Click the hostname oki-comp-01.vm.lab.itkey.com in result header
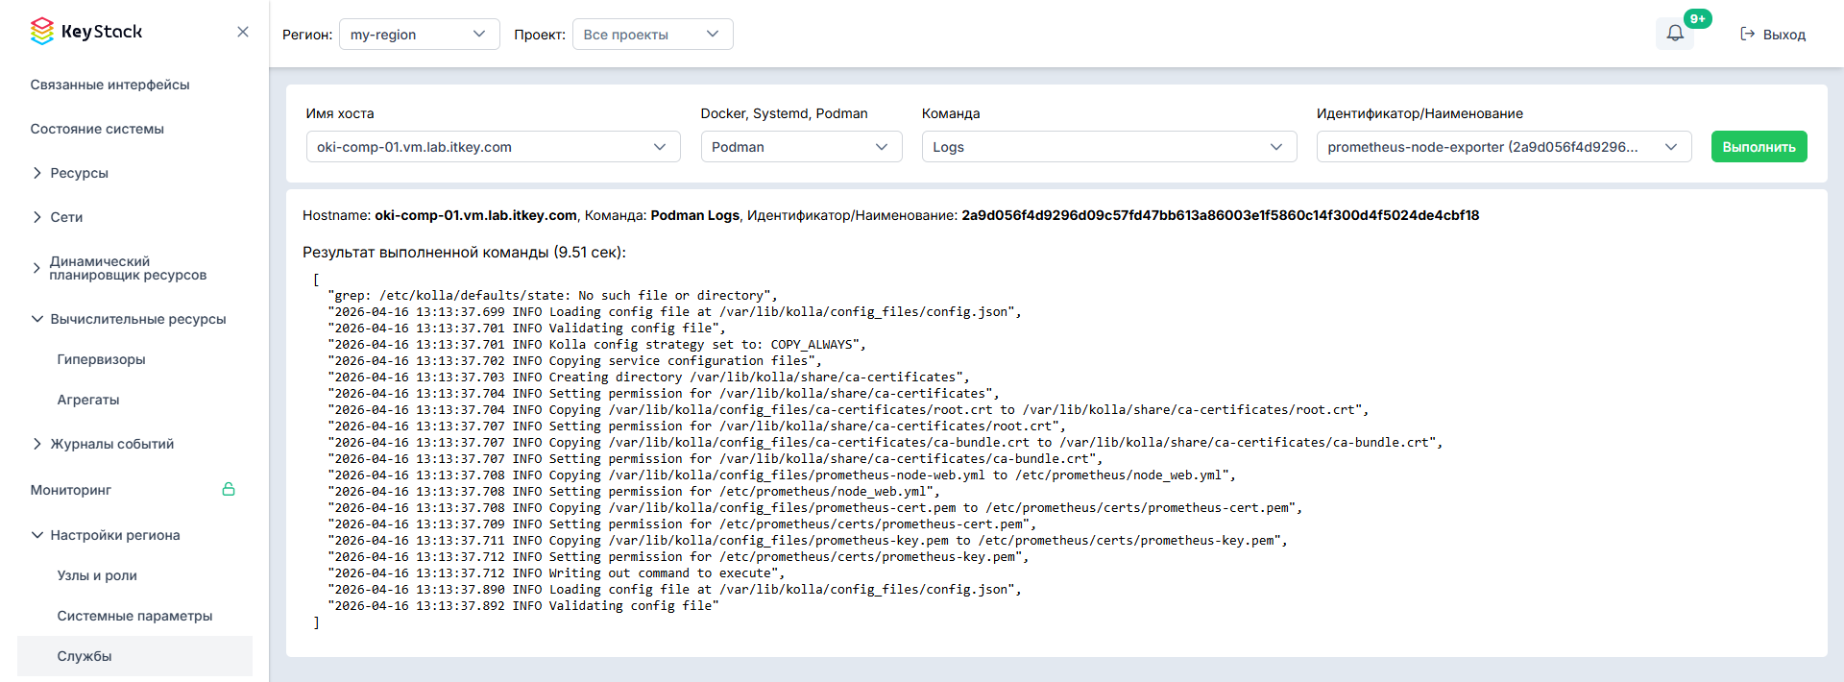This screenshot has height=682, width=1844. pos(476,215)
